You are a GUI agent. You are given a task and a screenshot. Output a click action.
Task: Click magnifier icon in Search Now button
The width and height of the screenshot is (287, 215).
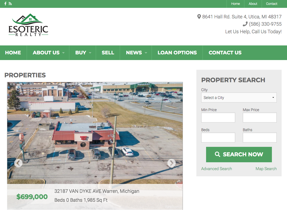[x=217, y=154]
